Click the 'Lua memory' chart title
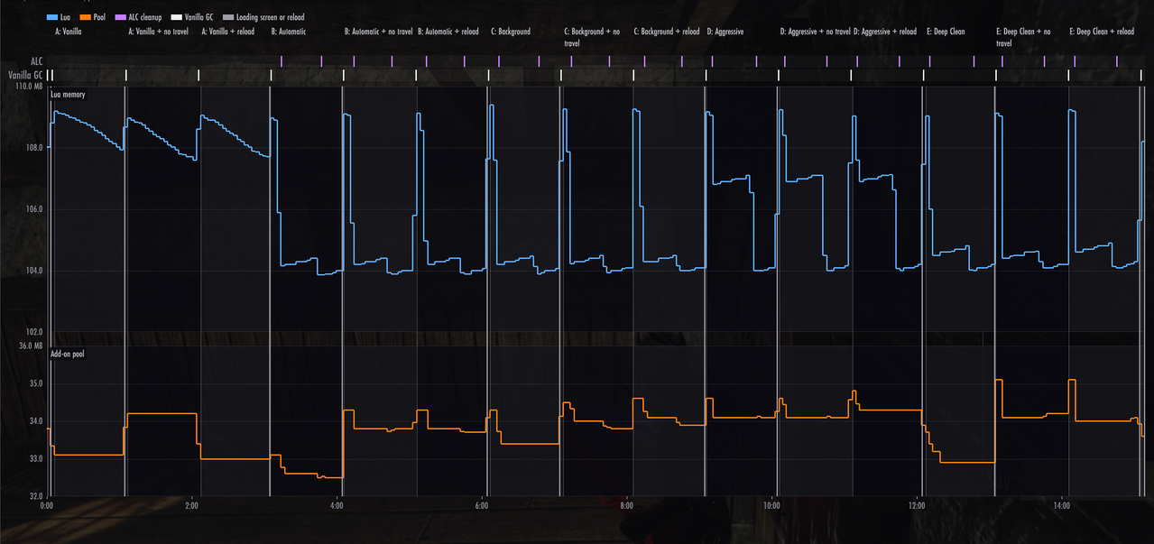Image resolution: width=1154 pixels, height=544 pixels. pos(68,94)
